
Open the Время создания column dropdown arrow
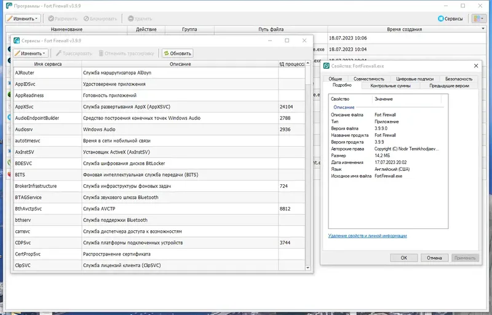point(483,29)
